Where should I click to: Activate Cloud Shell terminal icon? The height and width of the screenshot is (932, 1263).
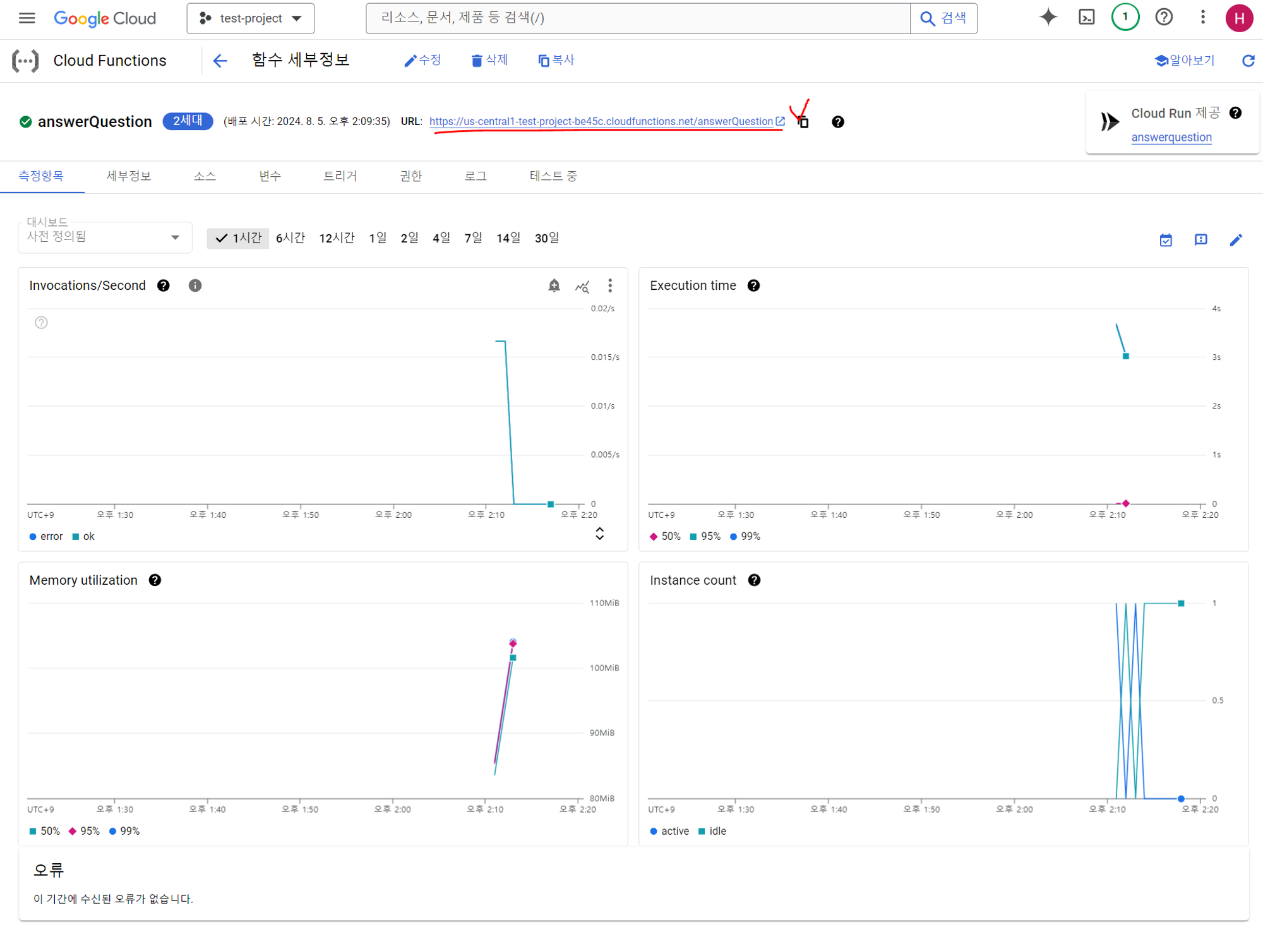1086,18
